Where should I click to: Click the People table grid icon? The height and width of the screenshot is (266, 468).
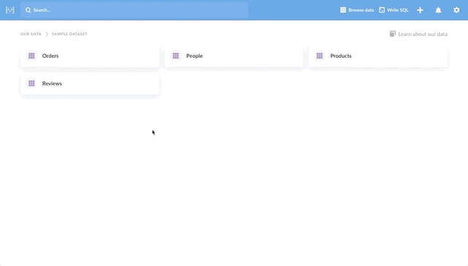point(175,56)
